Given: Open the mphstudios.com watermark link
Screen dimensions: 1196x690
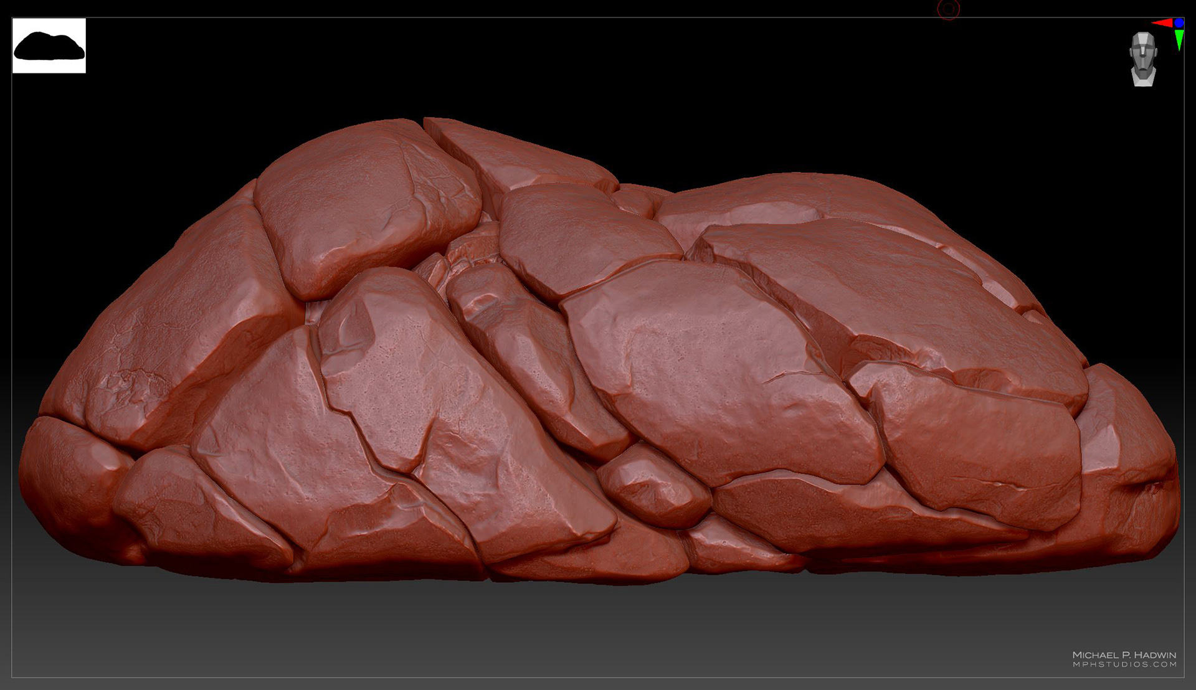Looking at the screenshot, I should (x=1124, y=664).
